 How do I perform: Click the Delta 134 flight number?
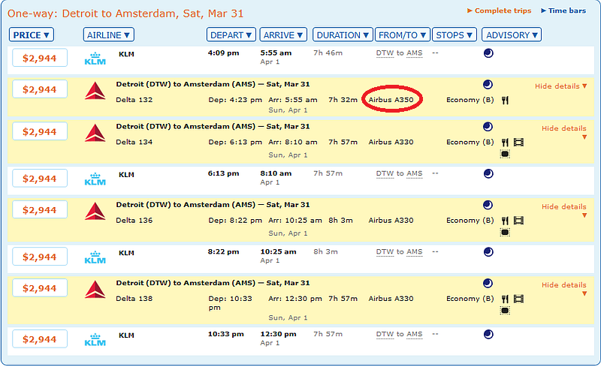coord(134,142)
